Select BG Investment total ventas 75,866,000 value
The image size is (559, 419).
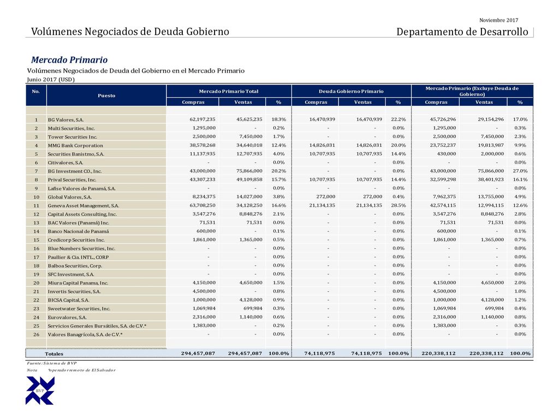click(249, 171)
